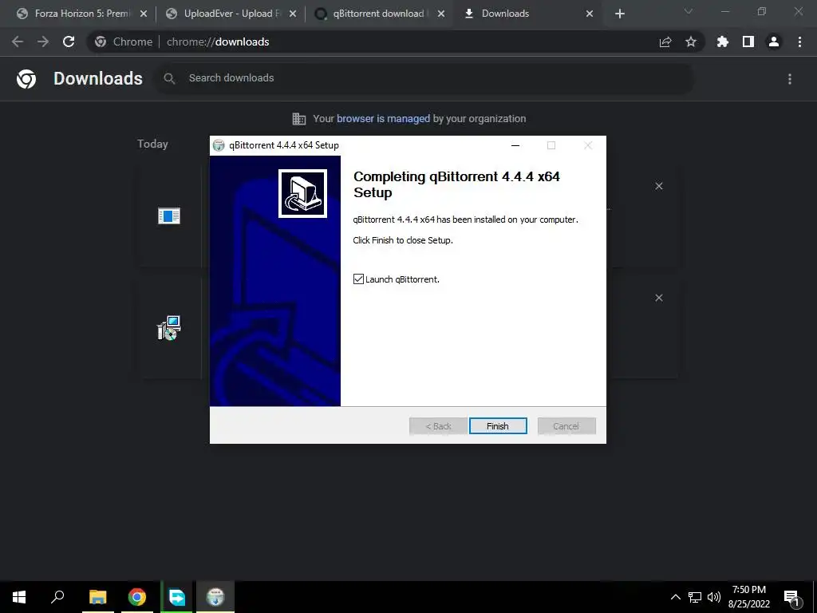Image resolution: width=817 pixels, height=613 pixels.
Task: Click Finish in qBittorrent Setup
Action: tap(498, 426)
